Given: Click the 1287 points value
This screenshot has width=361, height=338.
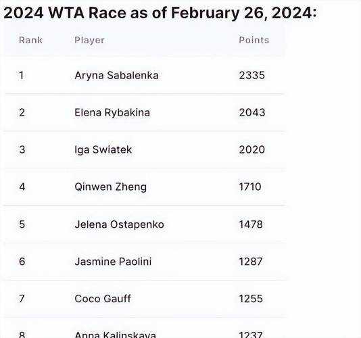Looking at the screenshot, I should coord(251,262).
